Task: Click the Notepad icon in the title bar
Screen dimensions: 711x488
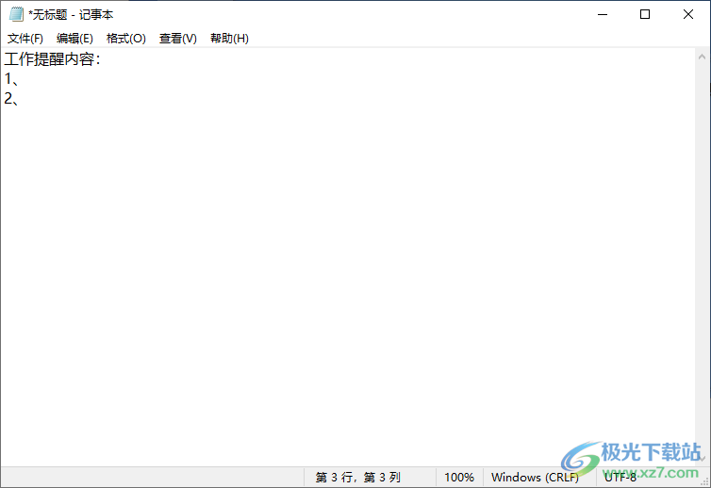Action: pyautogui.click(x=15, y=14)
